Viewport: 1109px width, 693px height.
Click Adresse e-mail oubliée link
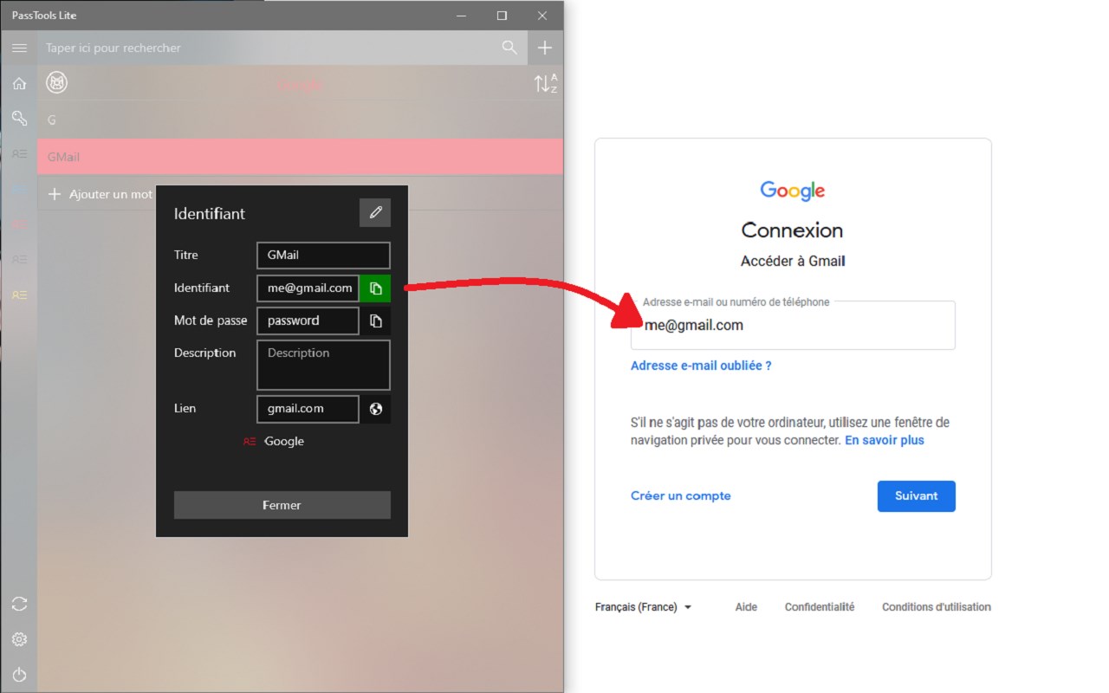(701, 366)
